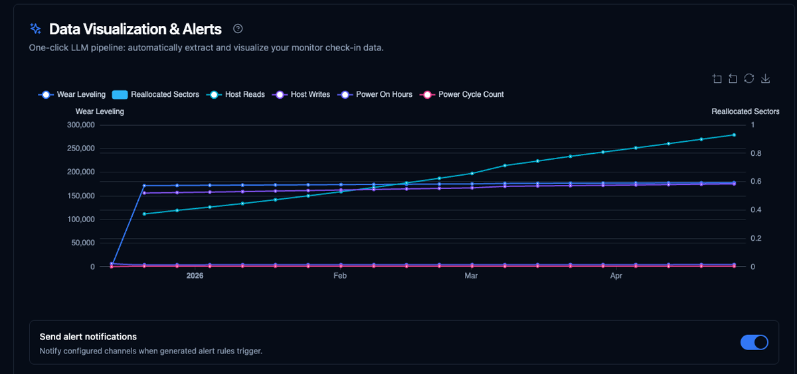
Task: Click the One-click LLM pipeline description text
Action: coord(206,48)
